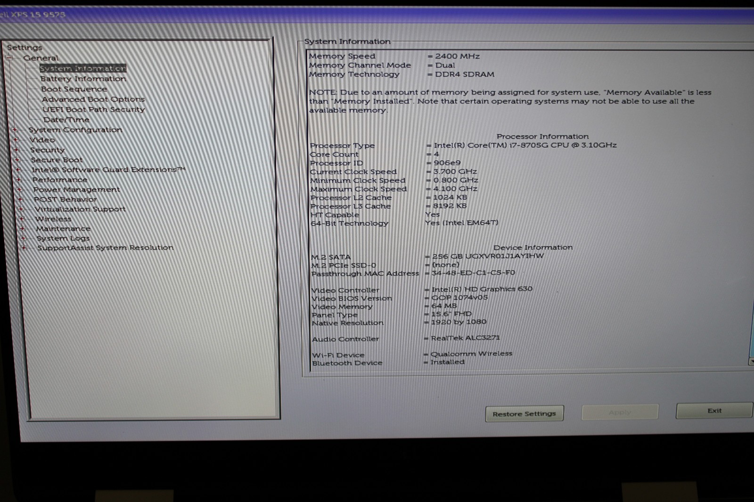Click the Video Controller HD Graphics 630 value

click(x=482, y=289)
